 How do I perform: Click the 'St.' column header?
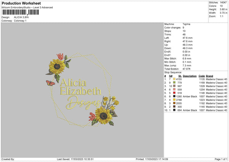point(180,76)
